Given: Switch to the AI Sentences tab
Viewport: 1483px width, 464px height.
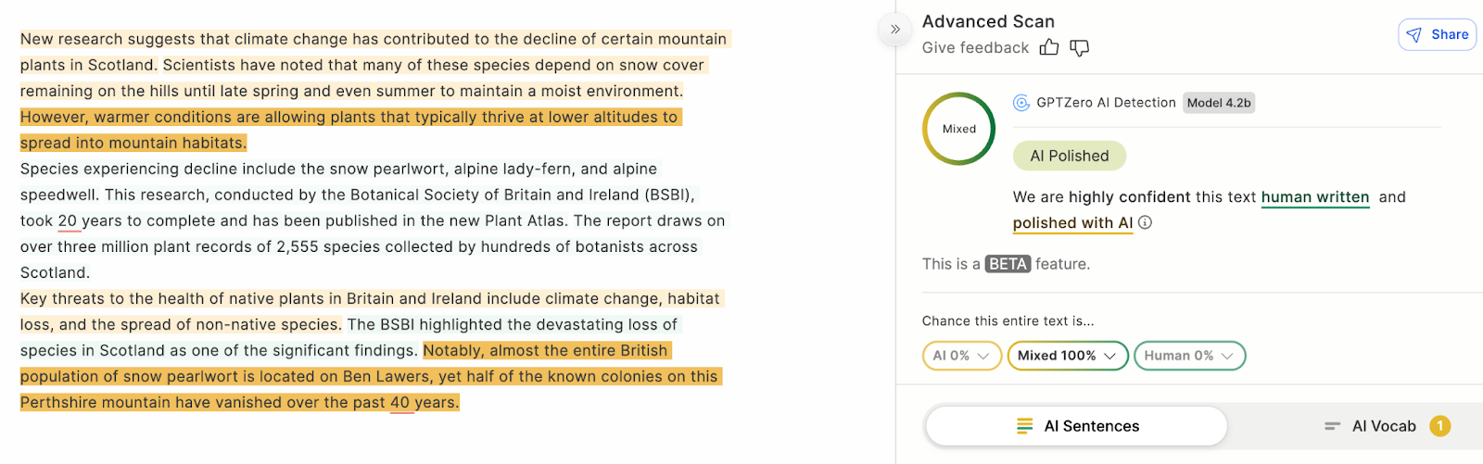Looking at the screenshot, I should pyautogui.click(x=1076, y=426).
